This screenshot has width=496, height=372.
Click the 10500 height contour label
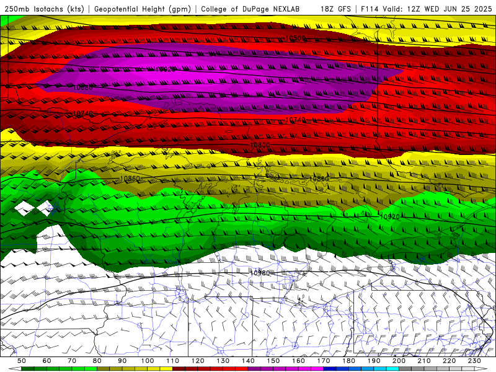click(x=296, y=38)
